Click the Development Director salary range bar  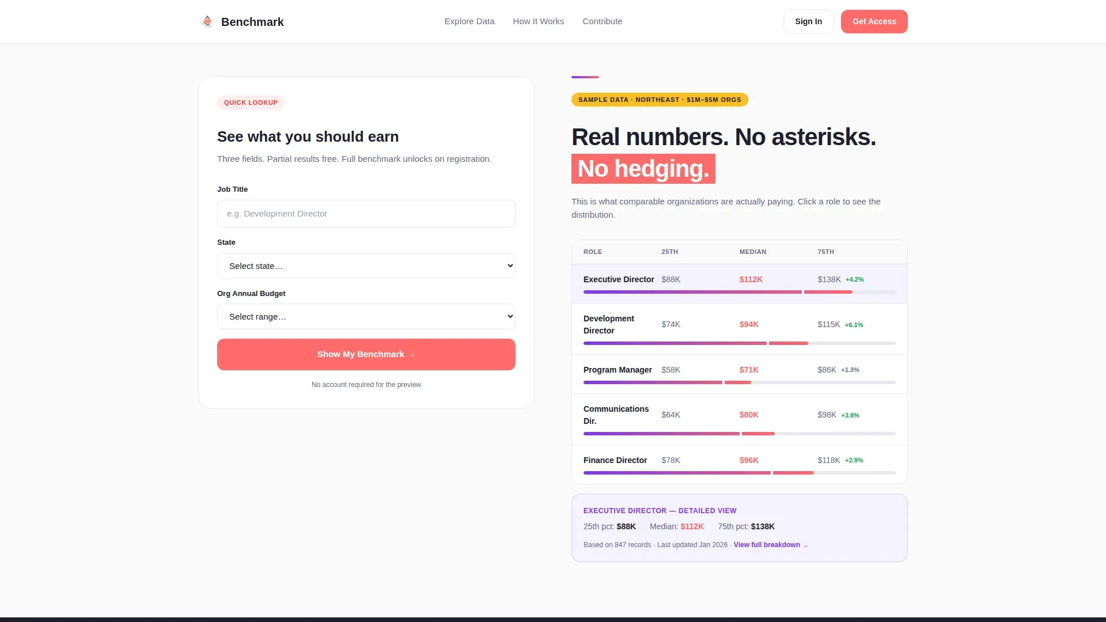coord(740,343)
